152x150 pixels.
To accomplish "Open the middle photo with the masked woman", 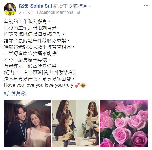I will (x=76, y=123).
